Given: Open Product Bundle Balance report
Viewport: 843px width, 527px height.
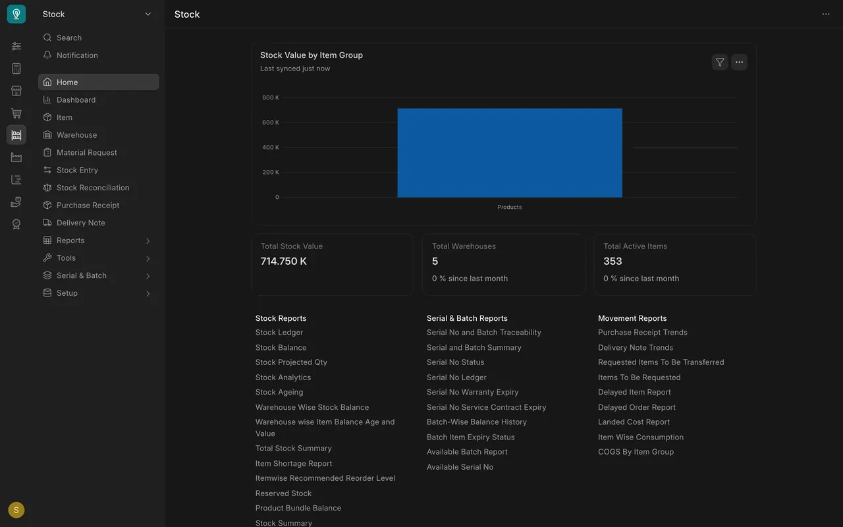Looking at the screenshot, I should point(298,508).
